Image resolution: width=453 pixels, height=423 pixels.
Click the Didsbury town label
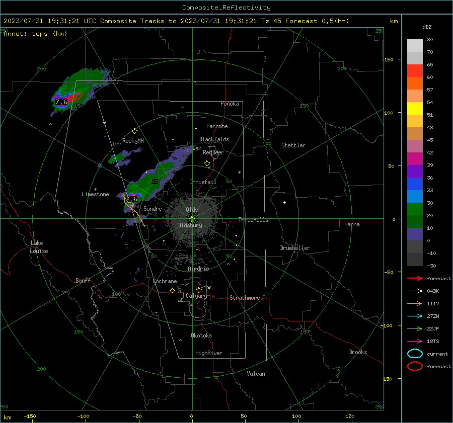(x=190, y=225)
